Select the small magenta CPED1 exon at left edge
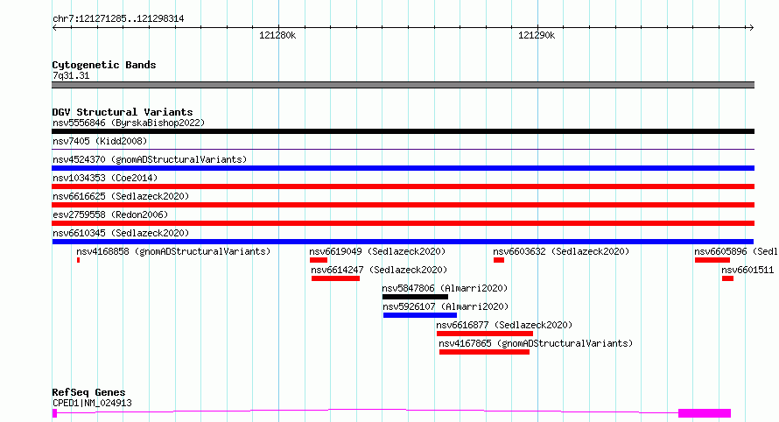 (x=54, y=413)
